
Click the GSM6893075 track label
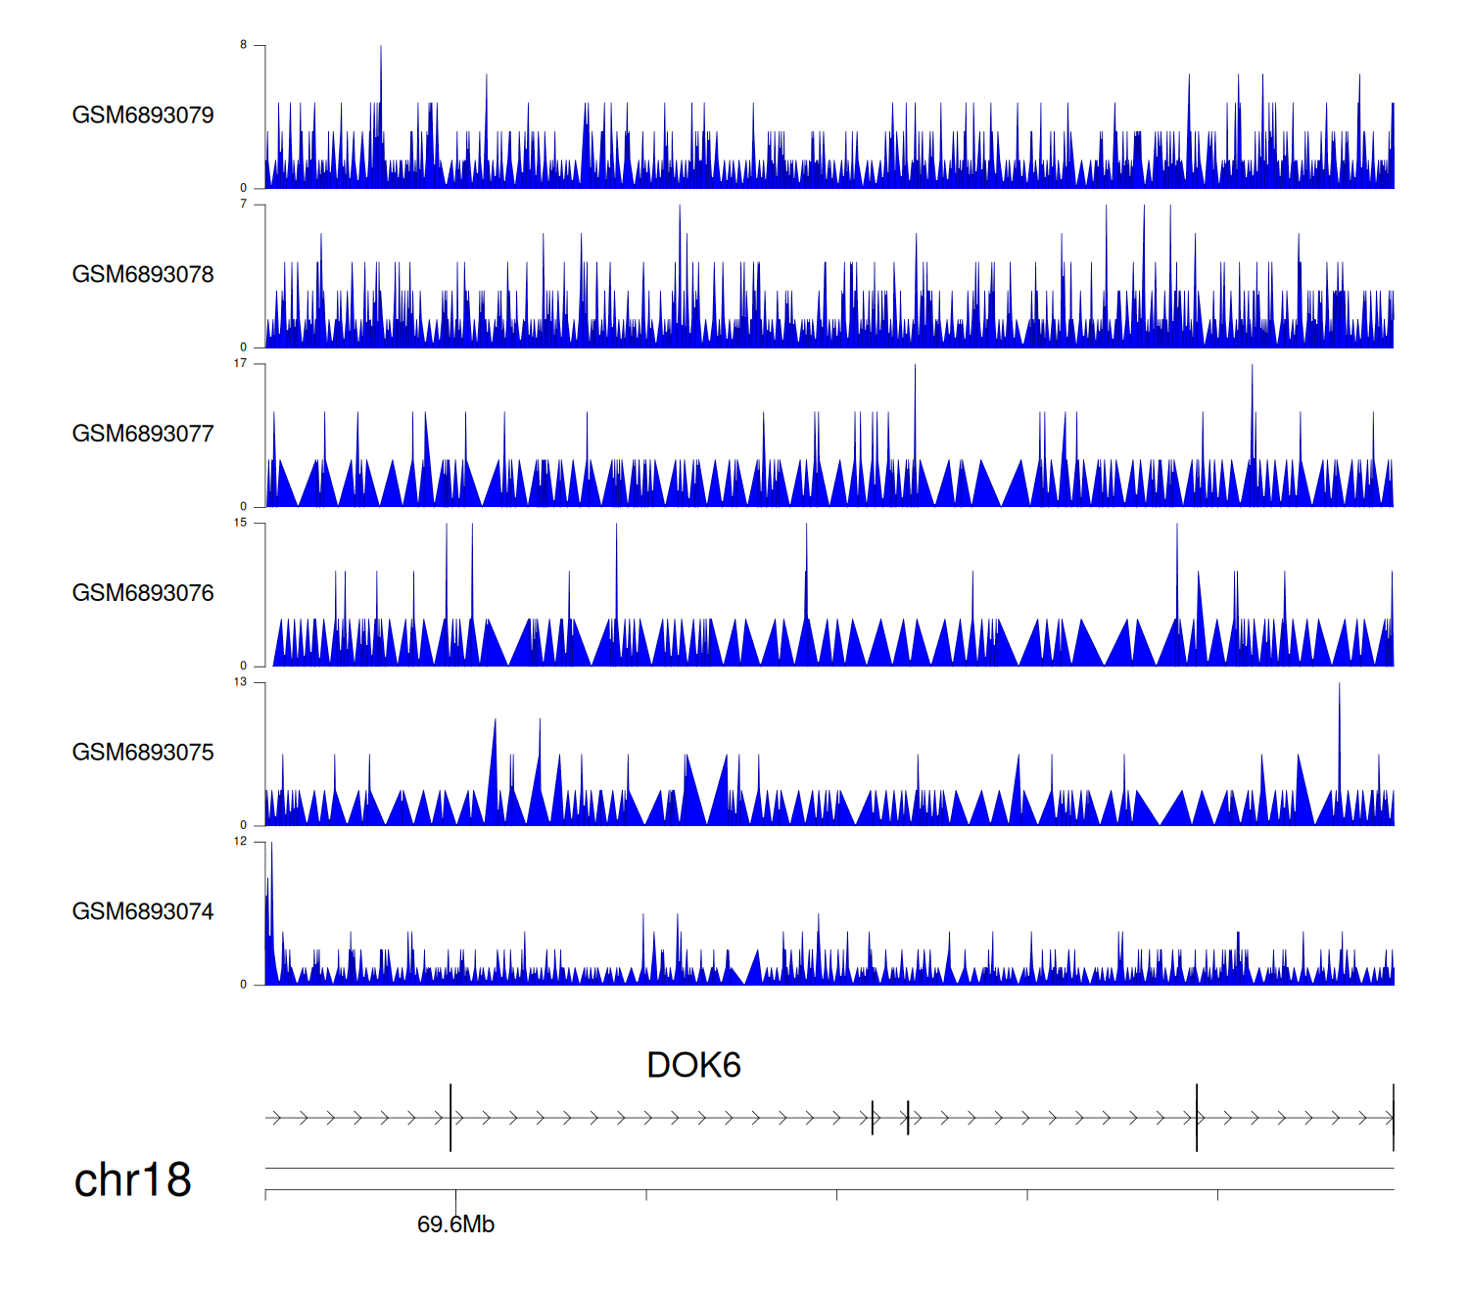[143, 753]
